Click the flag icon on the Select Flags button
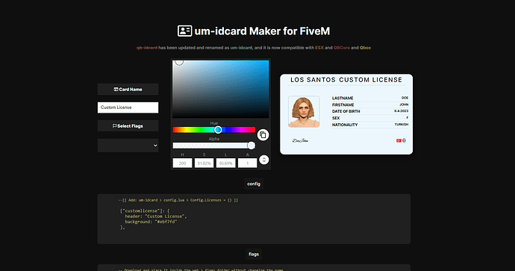Screen dimensions: 515x271 pyautogui.click(x=115, y=126)
